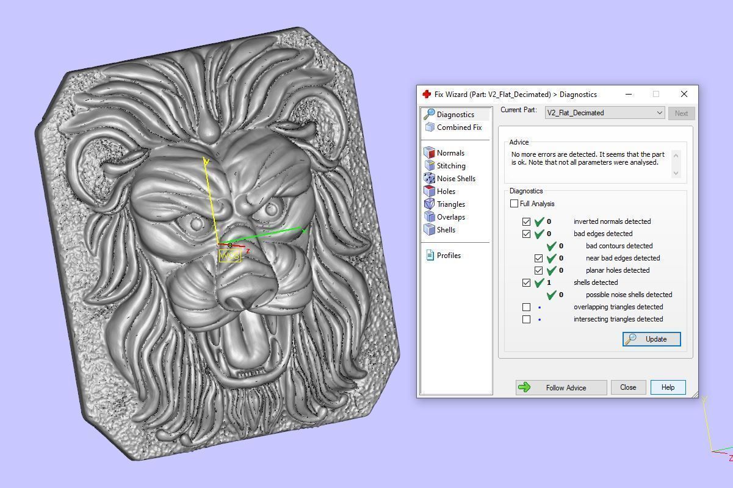Click the green arrow on Follow Advice
The image size is (733, 488).
(524, 387)
